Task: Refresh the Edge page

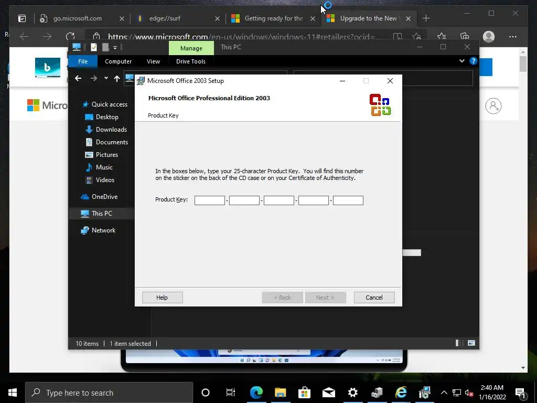Action: 70,36
